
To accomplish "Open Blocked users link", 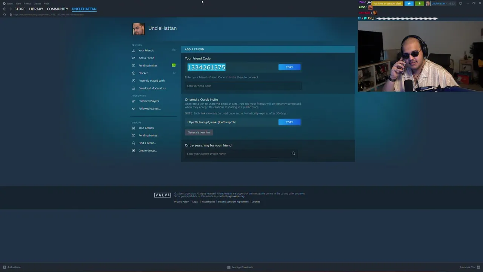I will tap(143, 73).
